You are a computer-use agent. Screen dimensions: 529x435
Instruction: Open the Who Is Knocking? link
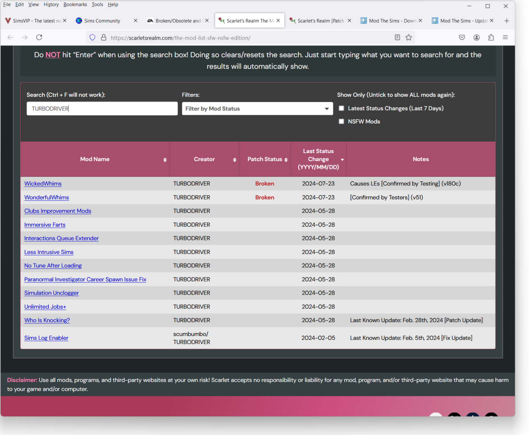click(47, 320)
